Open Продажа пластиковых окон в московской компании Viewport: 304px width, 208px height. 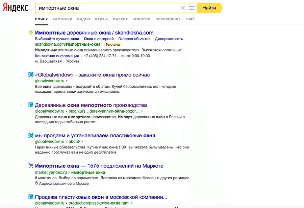[101, 197]
